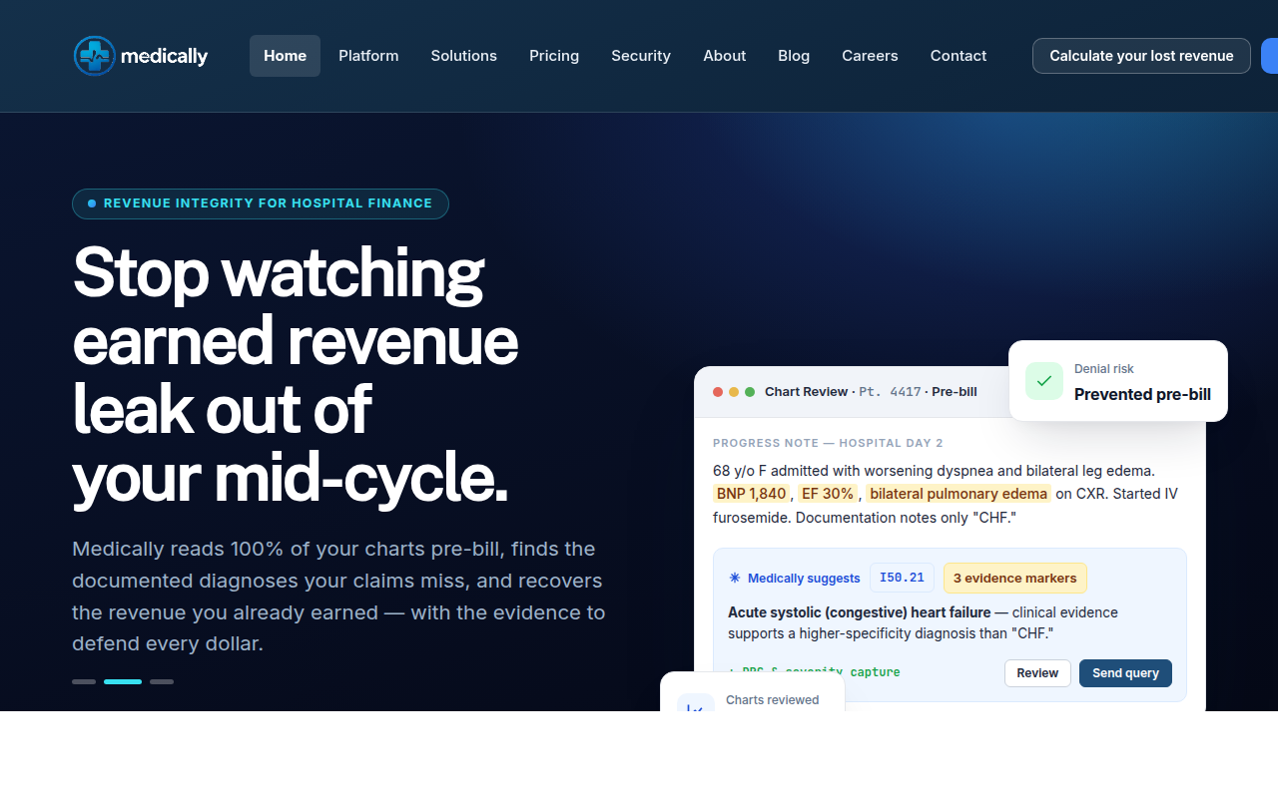This screenshot has height=798, width=1278.
Task: Go to Careers
Action: (x=870, y=56)
